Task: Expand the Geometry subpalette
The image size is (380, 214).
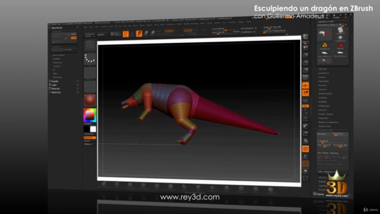Action: pos(324,73)
